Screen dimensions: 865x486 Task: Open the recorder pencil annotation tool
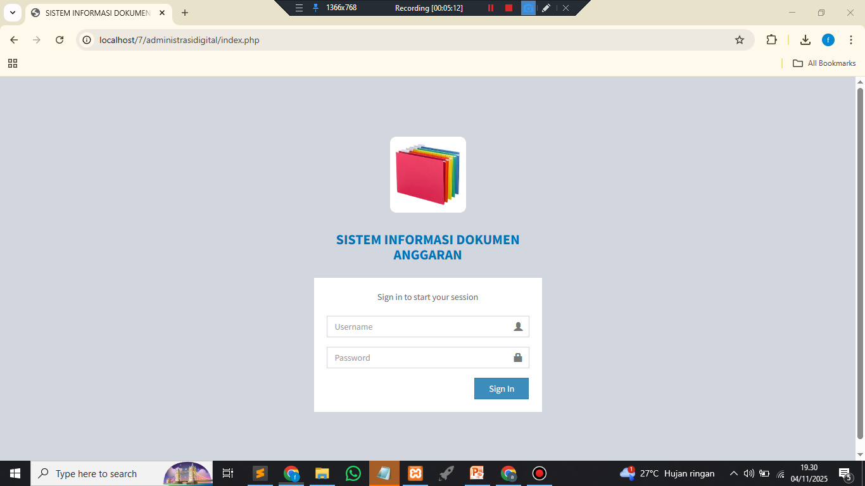pos(546,8)
